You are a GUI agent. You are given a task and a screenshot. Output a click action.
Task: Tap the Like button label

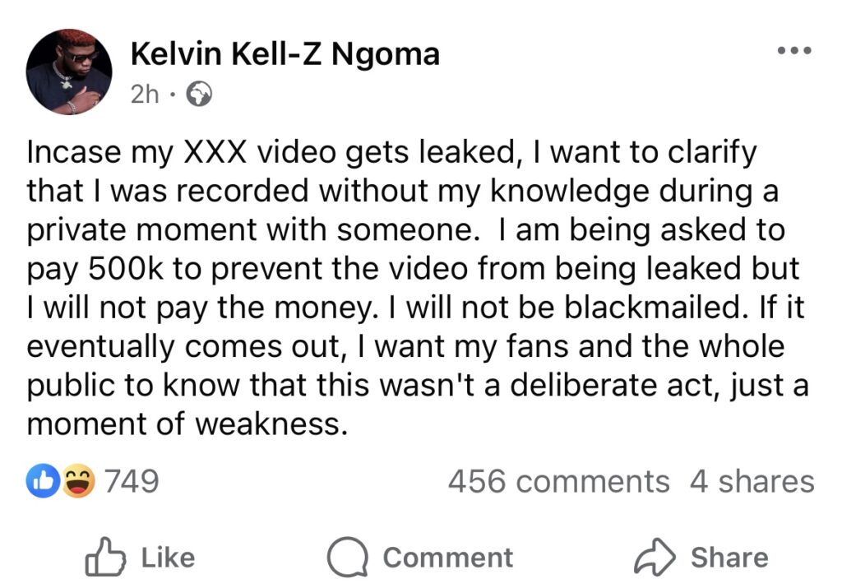(x=168, y=557)
